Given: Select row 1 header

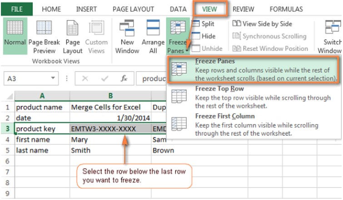Looking at the screenshot, I should pyautogui.click(x=8, y=107).
